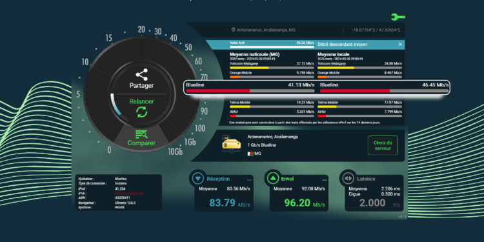
Task: Click the Latence Moyenne 2.206 ms value
Action: [390, 188]
